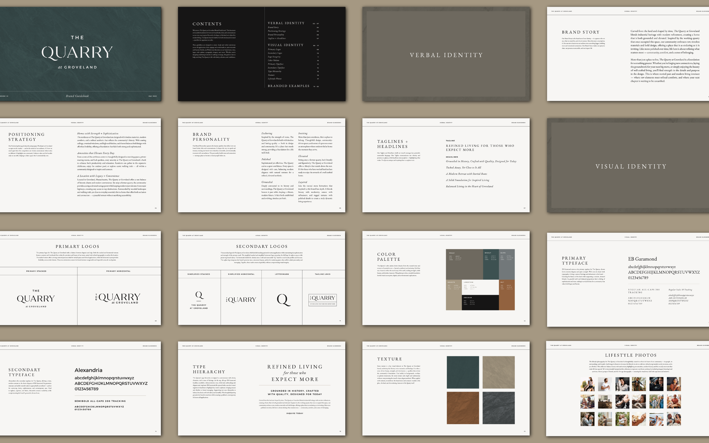Screen dimensions: 709x443
Task: Click the Verbal Identity contents heading
Action: click(286, 23)
